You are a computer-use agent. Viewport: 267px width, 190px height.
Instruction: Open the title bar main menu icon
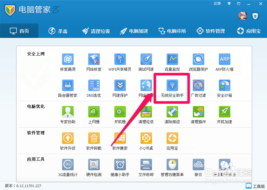[239, 4]
